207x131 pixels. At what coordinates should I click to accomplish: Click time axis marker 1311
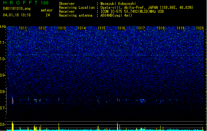(23, 28)
